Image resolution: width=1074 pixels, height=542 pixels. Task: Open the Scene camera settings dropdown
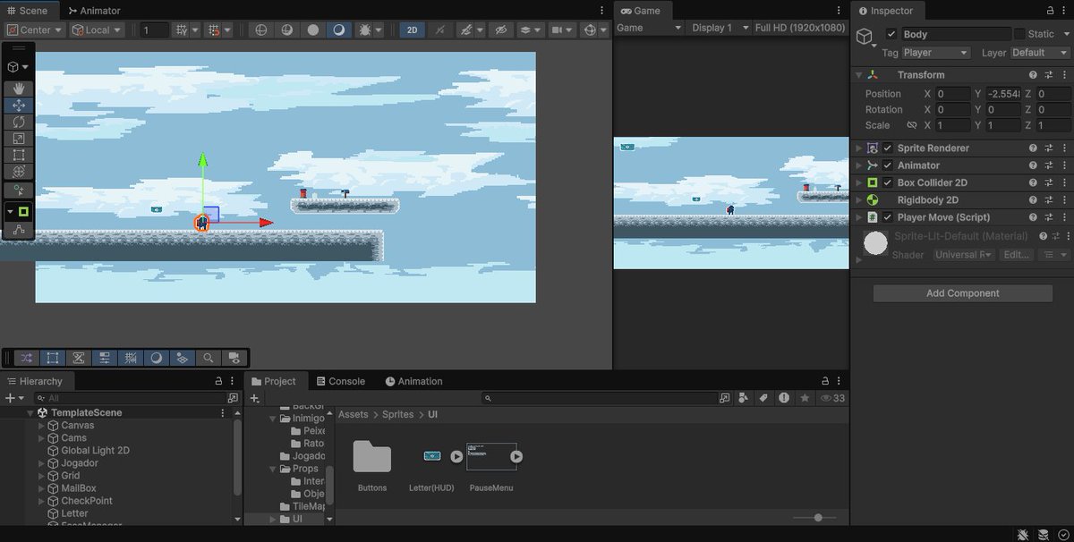click(x=561, y=30)
